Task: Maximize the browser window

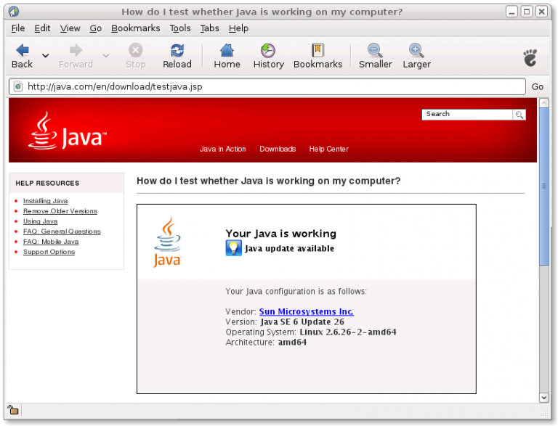Action: (x=527, y=12)
